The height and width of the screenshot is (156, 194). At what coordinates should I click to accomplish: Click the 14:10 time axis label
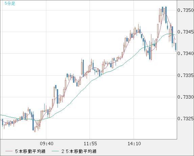pyautogui.click(x=134, y=144)
